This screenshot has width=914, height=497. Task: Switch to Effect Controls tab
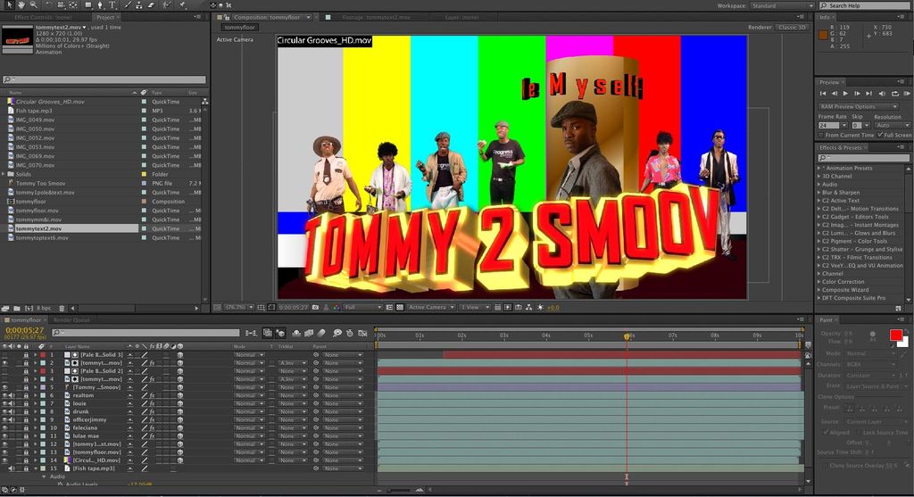point(43,18)
